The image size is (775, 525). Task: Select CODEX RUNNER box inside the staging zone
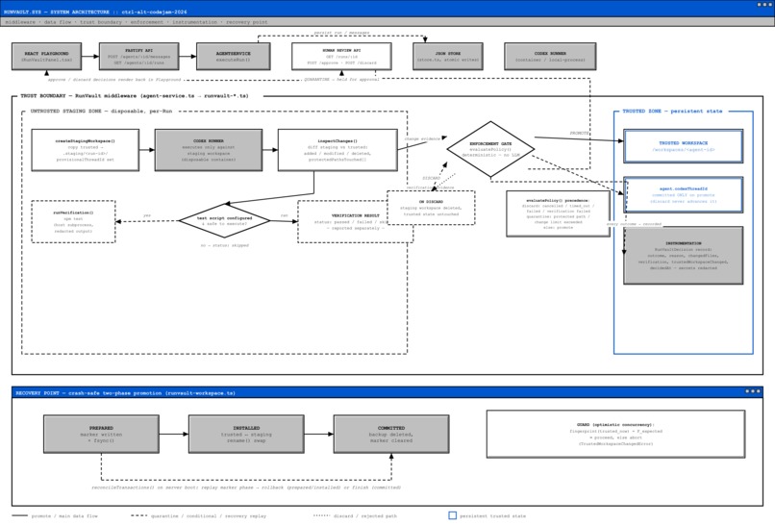tap(209, 150)
